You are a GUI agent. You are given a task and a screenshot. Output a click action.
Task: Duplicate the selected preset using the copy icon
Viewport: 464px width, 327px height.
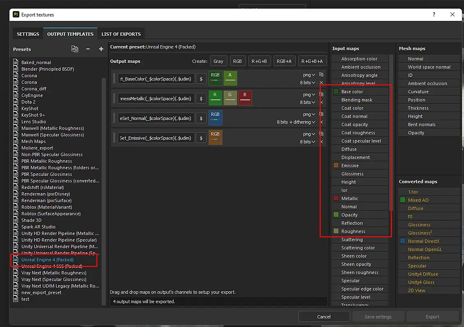point(75,49)
